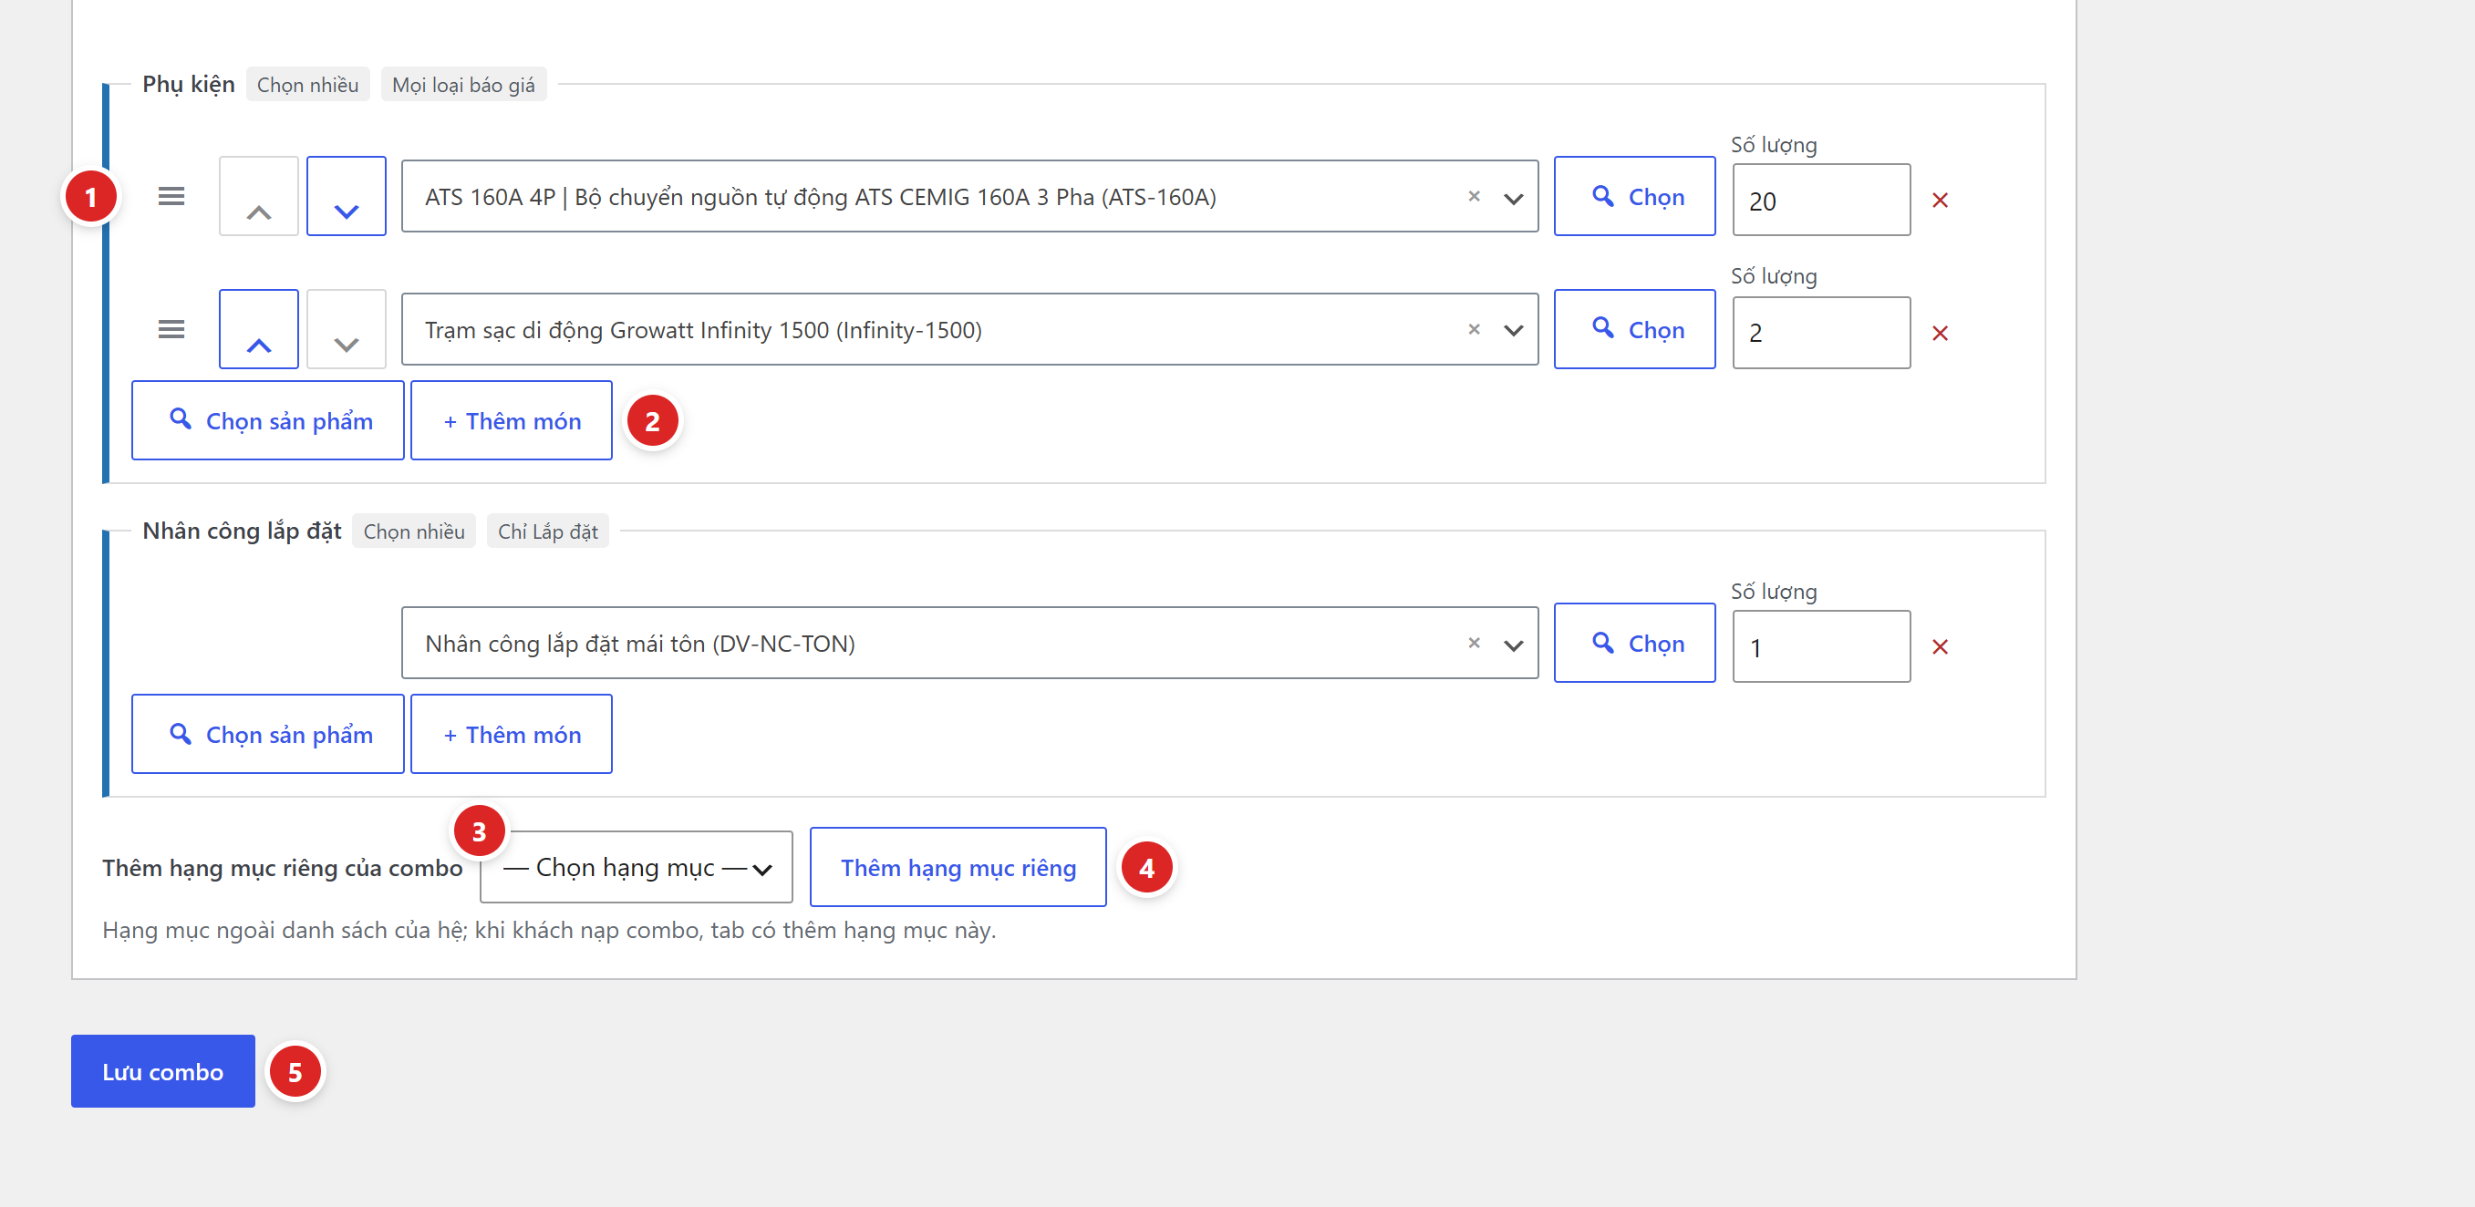Click the Thêm hạng mục riêng của combo label

coord(283,868)
